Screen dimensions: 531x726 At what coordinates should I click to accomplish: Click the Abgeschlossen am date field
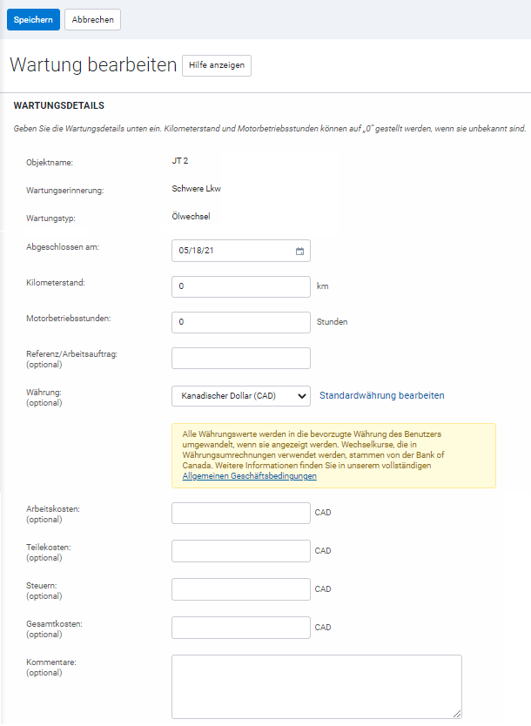(235, 251)
